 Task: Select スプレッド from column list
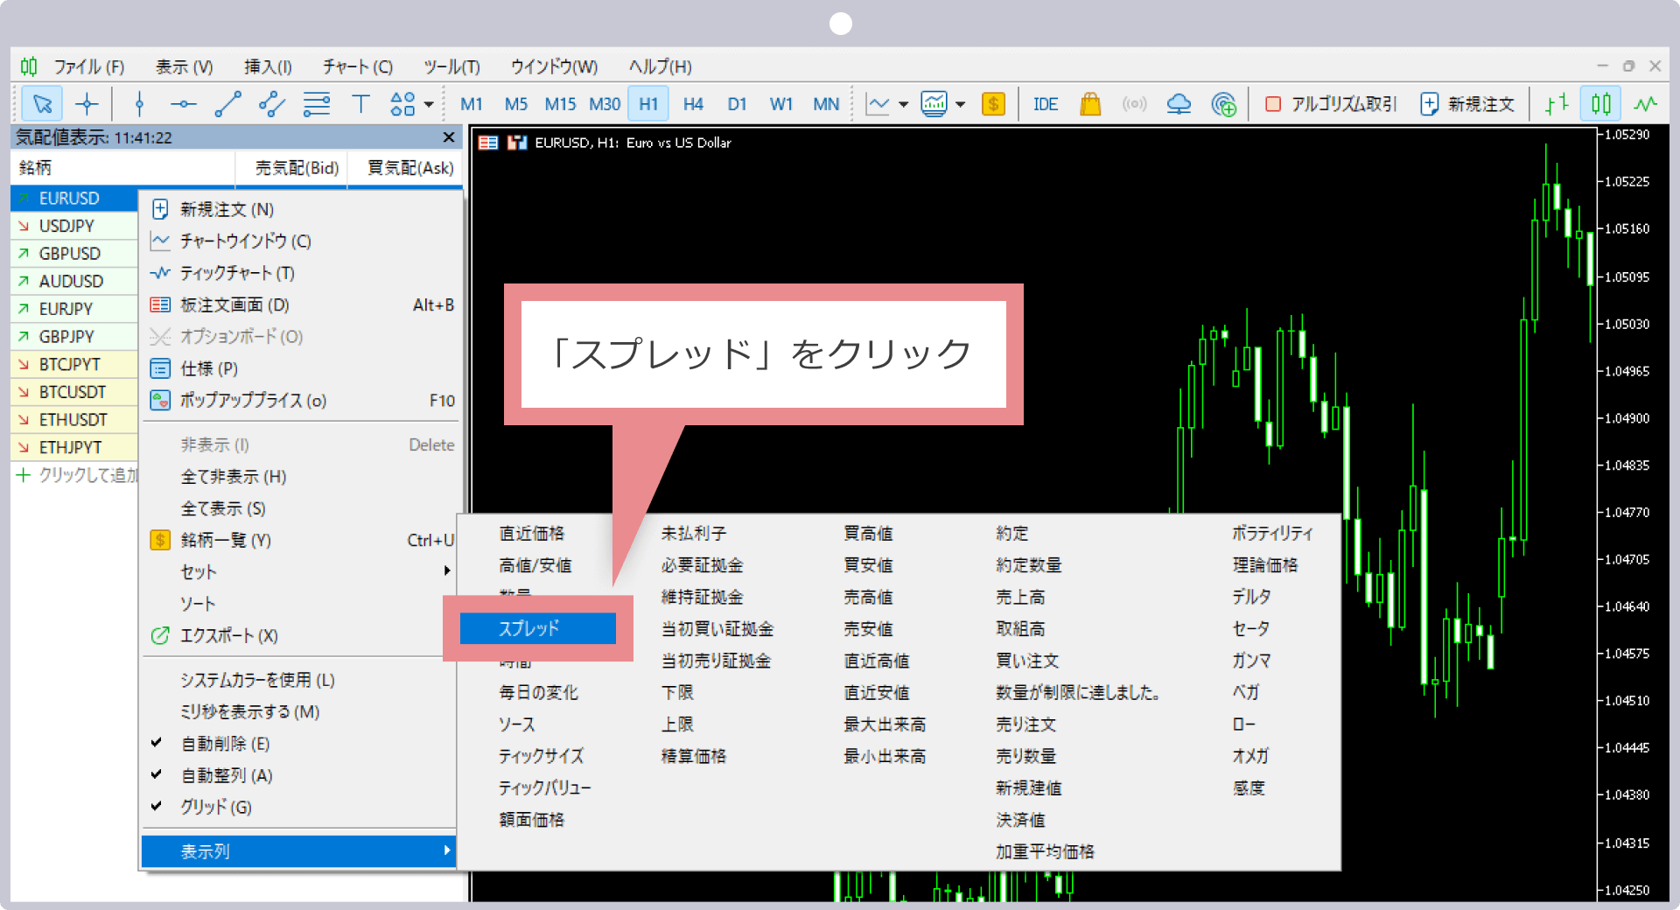pyautogui.click(x=535, y=627)
